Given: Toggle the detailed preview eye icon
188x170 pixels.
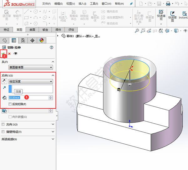Looking at the screenshot, I should pyautogui.click(x=15, y=54).
